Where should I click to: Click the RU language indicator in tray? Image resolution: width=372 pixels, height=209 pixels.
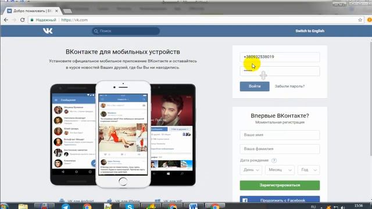[313, 207]
